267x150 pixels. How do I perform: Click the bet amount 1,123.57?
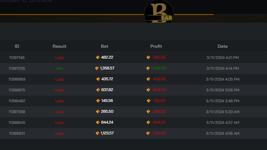click(107, 133)
